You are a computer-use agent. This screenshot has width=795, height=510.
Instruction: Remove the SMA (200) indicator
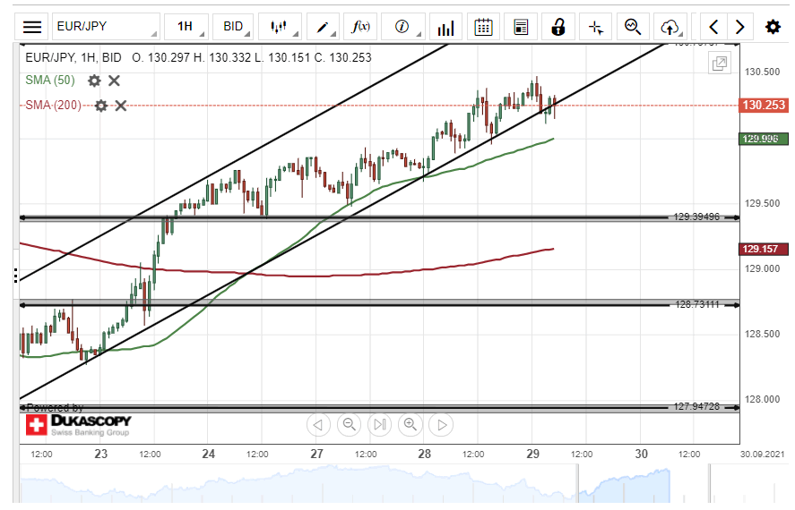point(120,106)
